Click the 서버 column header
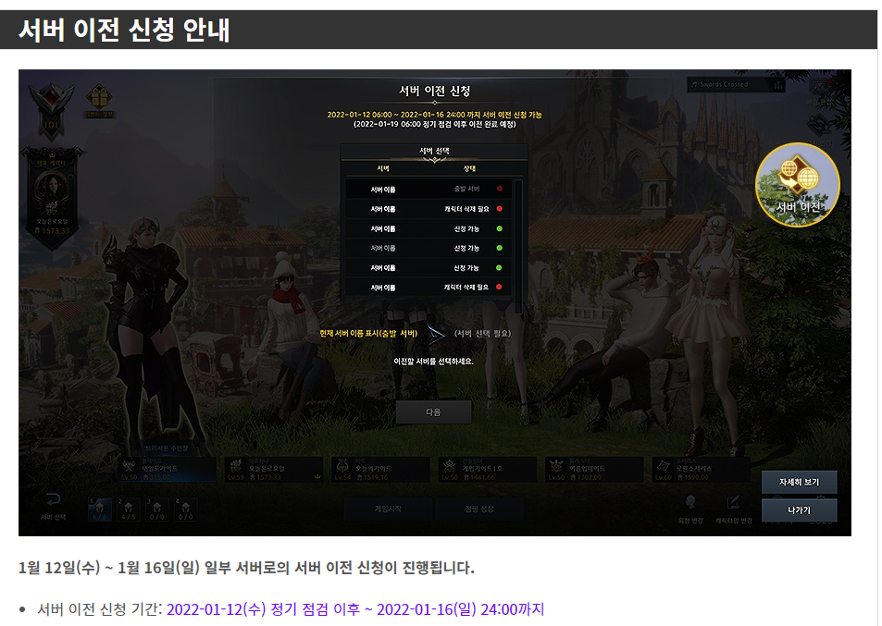 383,168
